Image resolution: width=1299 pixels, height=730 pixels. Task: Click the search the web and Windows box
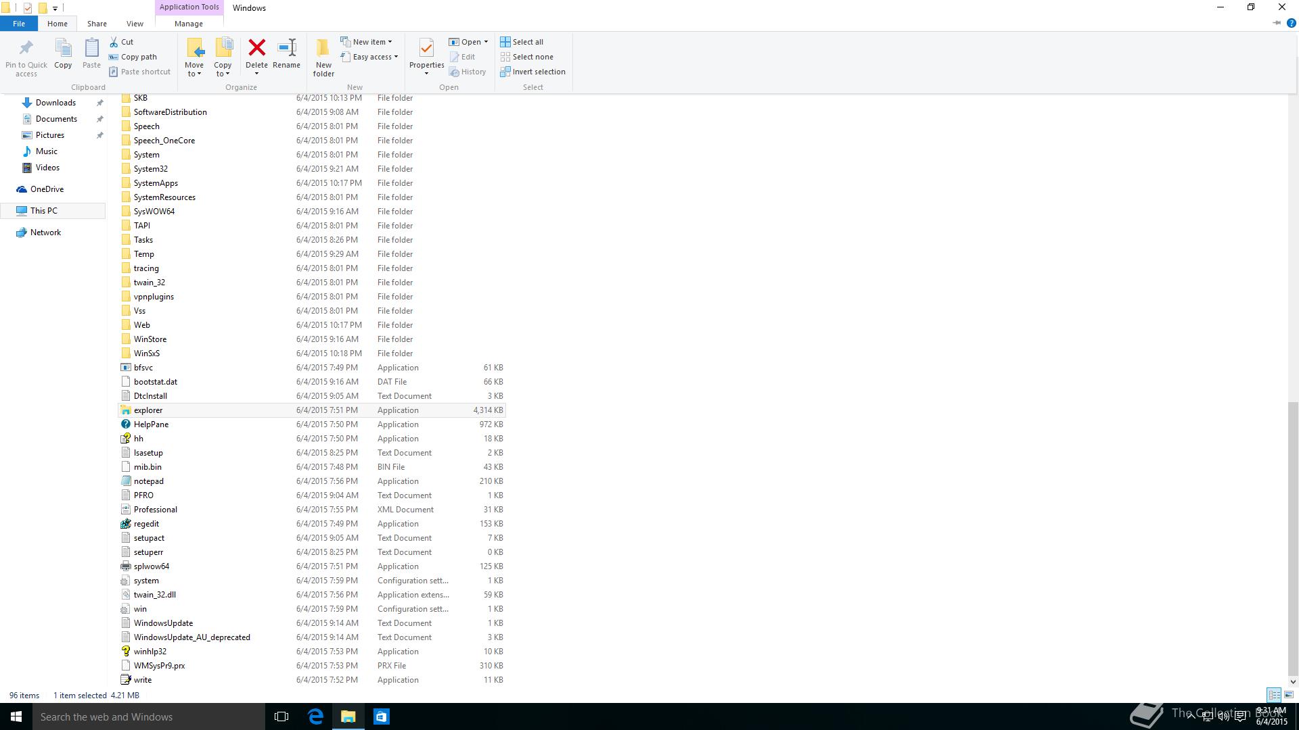click(x=149, y=716)
